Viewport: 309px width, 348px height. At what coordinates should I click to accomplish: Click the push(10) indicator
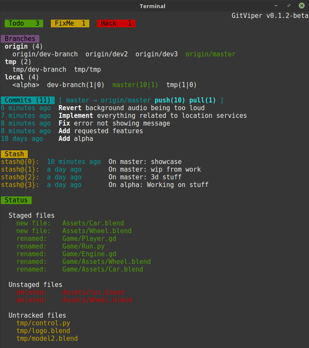tap(170, 100)
